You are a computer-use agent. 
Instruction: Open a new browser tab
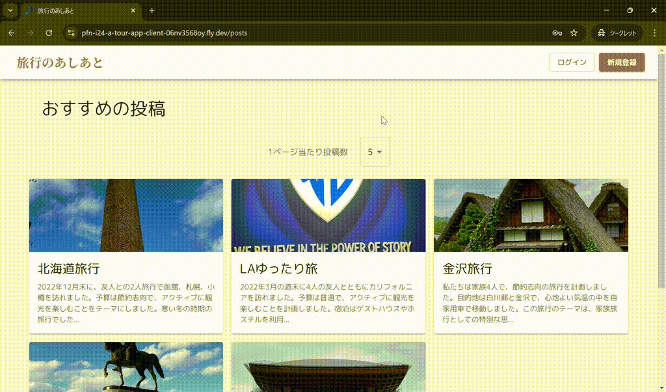coord(152,10)
